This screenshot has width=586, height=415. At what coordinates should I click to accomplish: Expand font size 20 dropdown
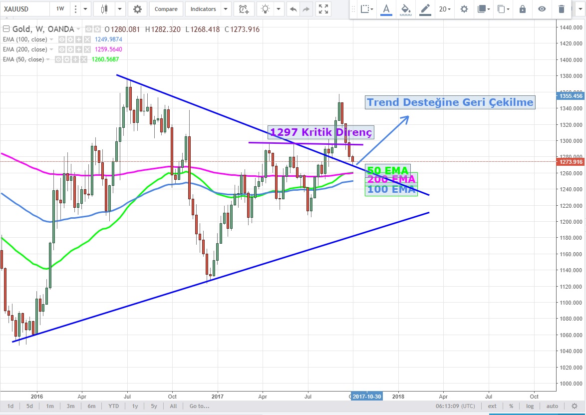pos(445,9)
